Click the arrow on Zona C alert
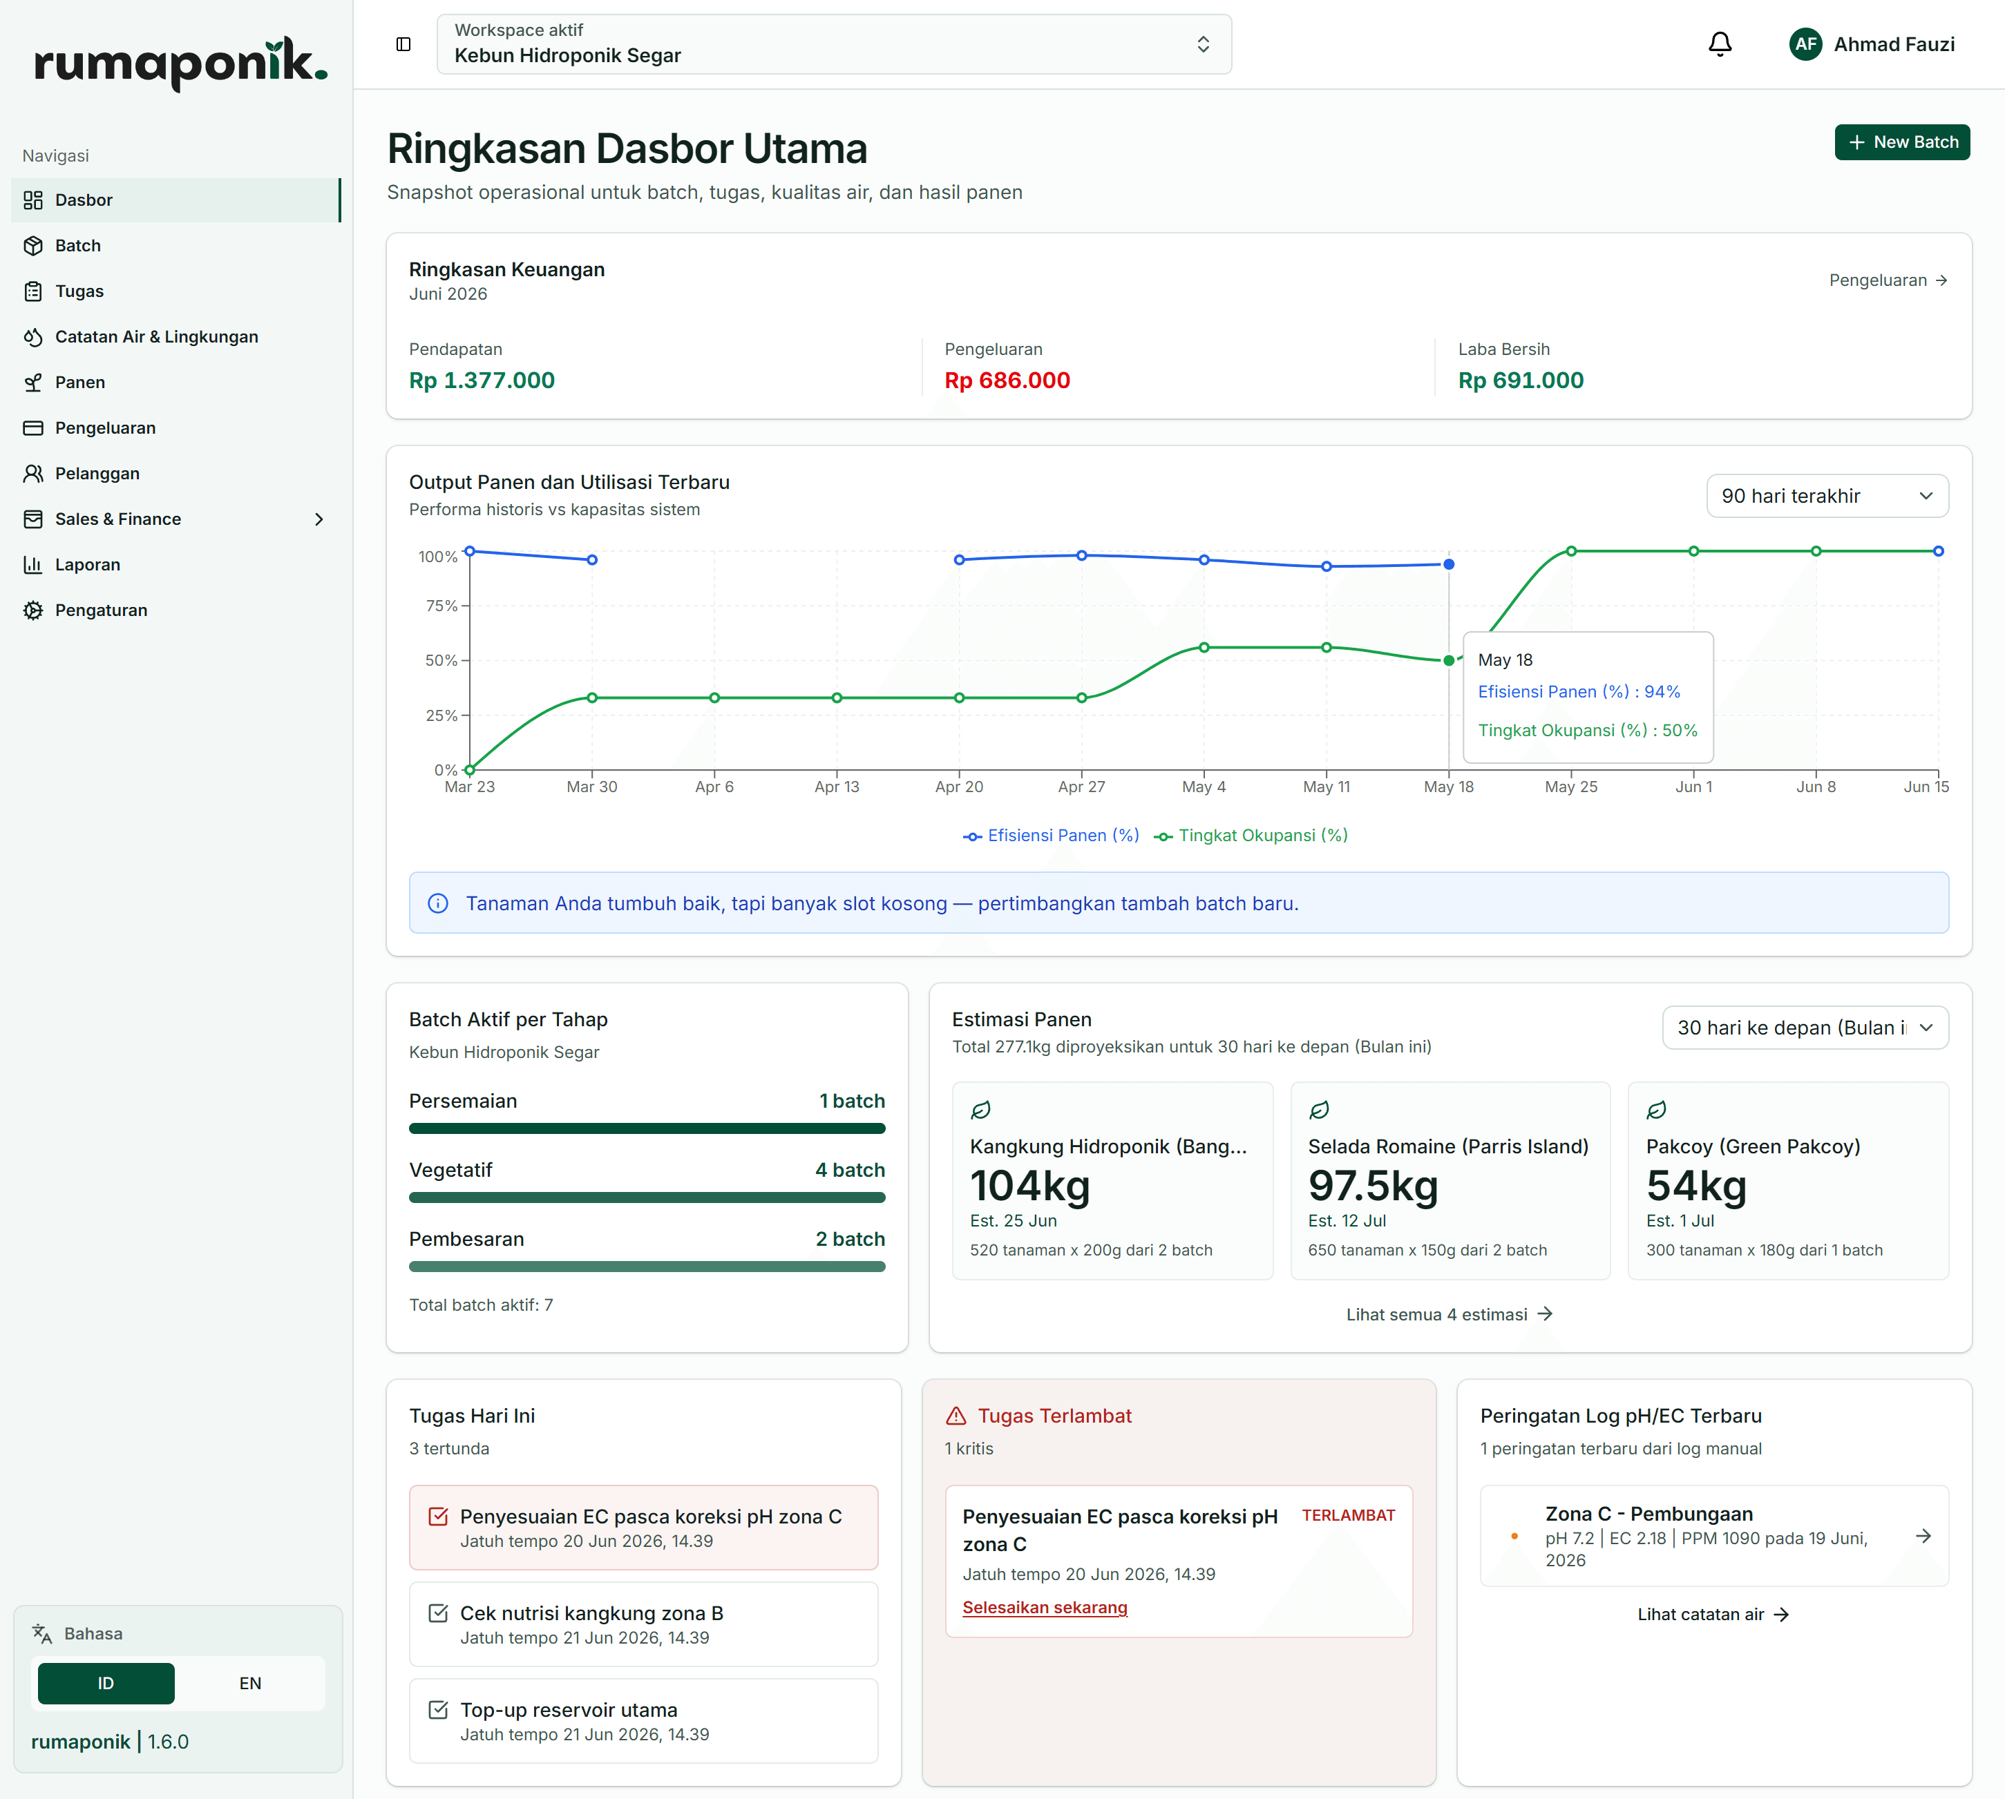Image resolution: width=2005 pixels, height=1799 pixels. (1923, 1536)
